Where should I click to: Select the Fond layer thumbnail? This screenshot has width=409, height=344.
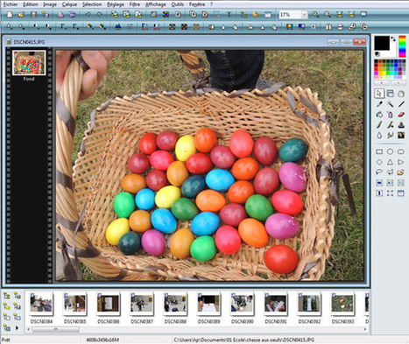point(29,63)
